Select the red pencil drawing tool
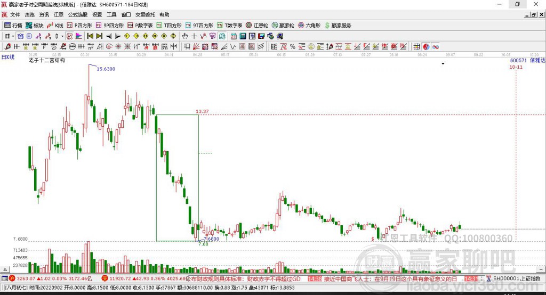Image resolution: width=546 pixels, height=295 pixels. pos(7,47)
